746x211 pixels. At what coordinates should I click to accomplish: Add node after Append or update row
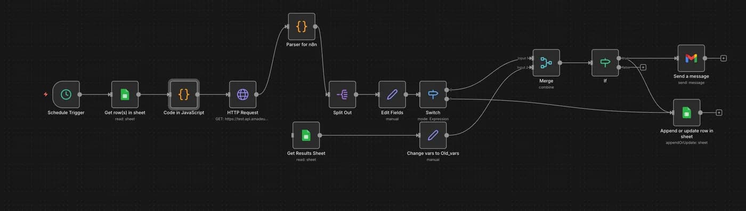pyautogui.click(x=719, y=112)
